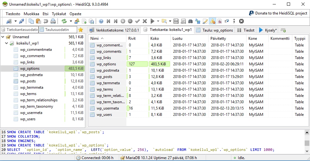Click the Refresh icon in the toolbar

pyautogui.click(x=64, y=21)
